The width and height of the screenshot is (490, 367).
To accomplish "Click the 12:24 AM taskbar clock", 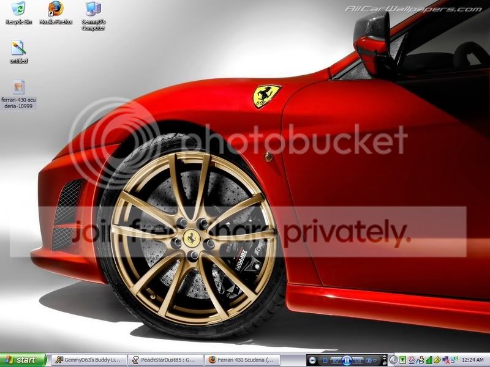I will (x=473, y=360).
